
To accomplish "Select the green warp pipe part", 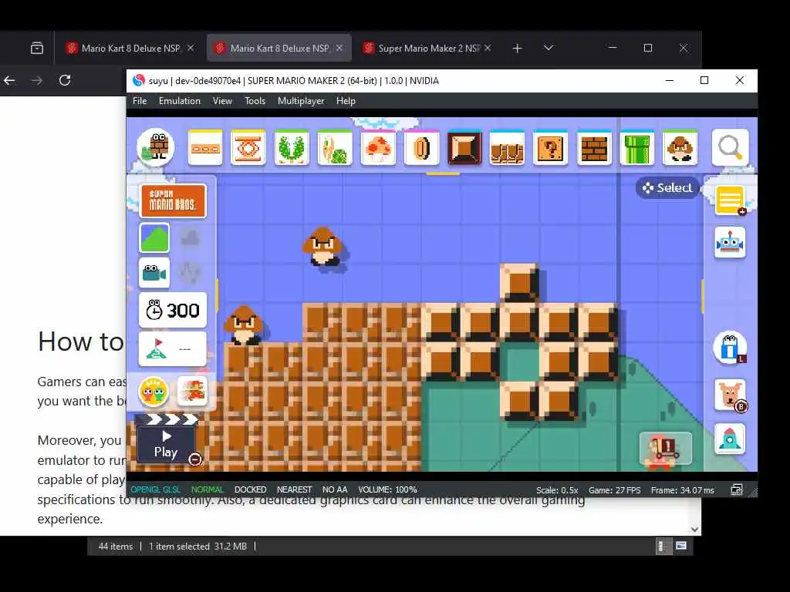I will click(x=636, y=148).
